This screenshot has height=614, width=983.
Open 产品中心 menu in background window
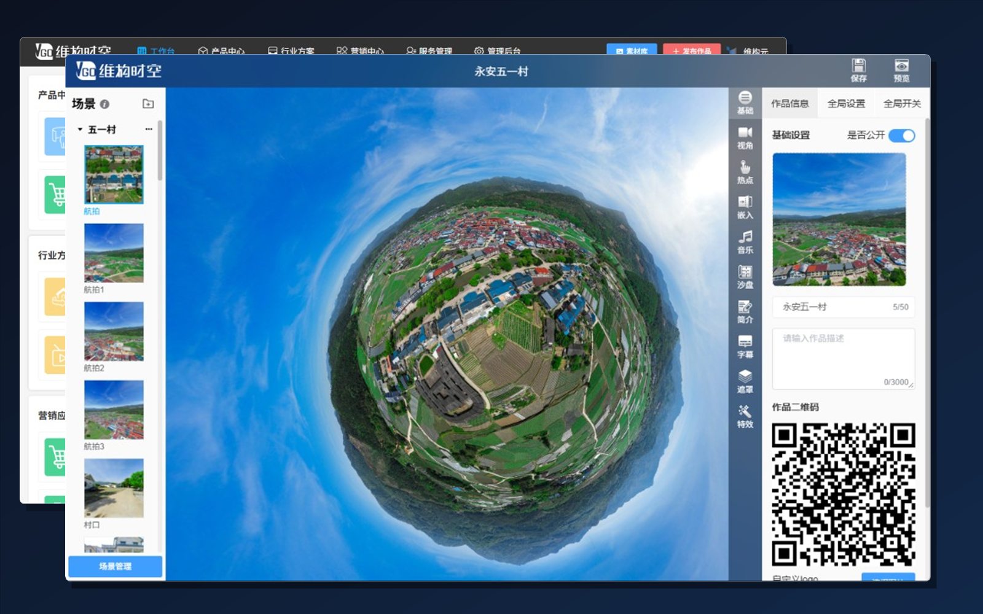point(221,51)
